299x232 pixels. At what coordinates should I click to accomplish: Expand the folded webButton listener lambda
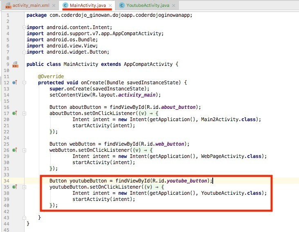[25, 150]
